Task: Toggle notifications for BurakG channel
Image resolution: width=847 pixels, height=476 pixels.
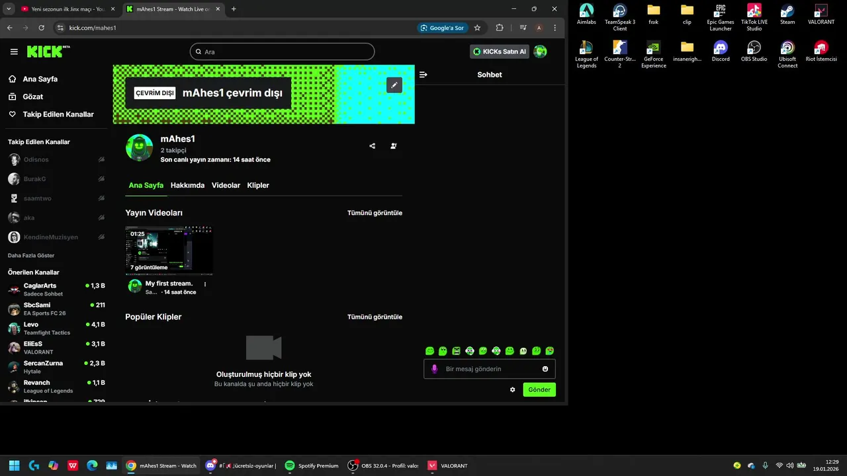Action: 102,179
